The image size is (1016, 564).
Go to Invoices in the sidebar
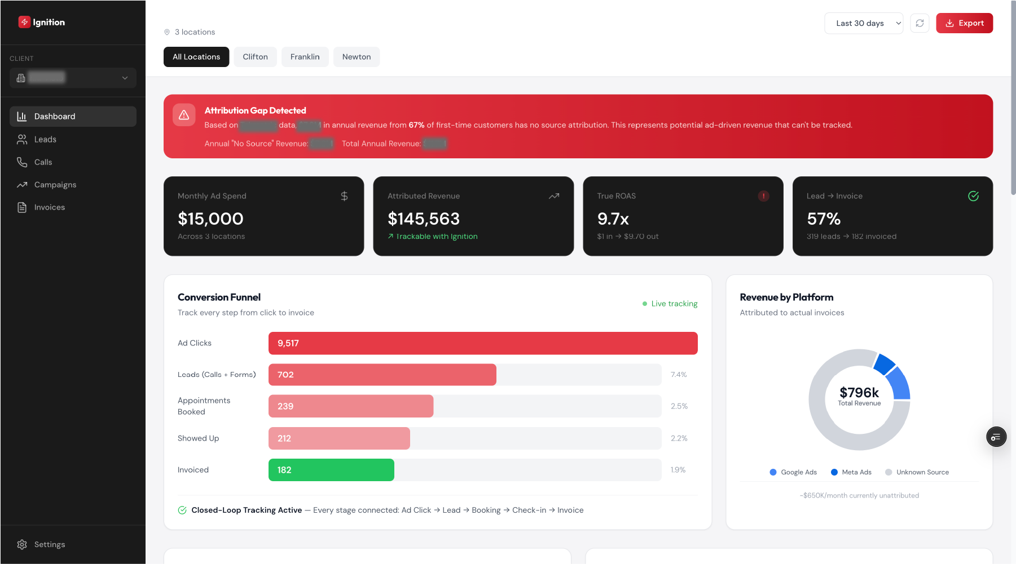[49, 207]
